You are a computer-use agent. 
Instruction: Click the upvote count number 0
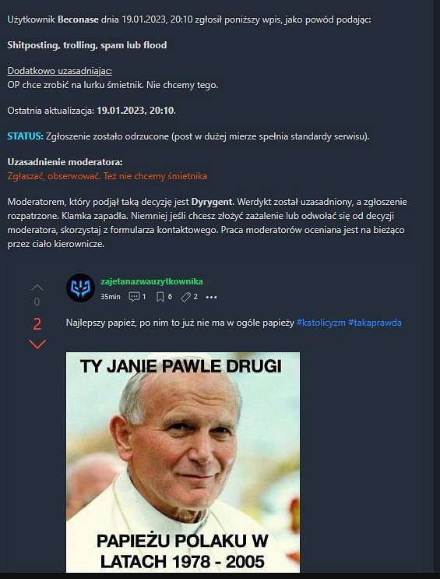[x=37, y=302]
